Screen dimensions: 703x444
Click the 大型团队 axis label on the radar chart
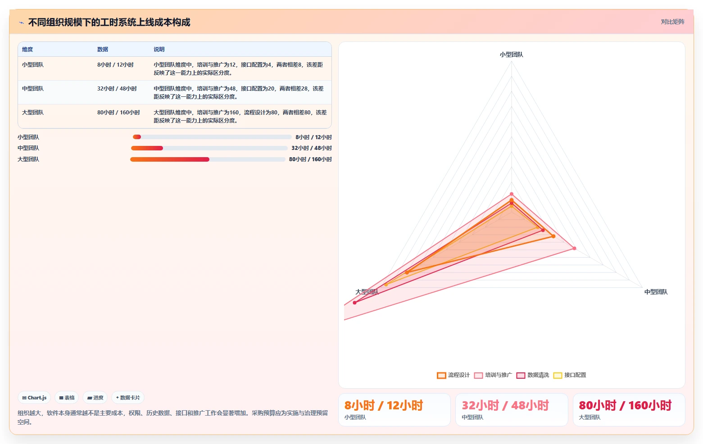tap(367, 292)
